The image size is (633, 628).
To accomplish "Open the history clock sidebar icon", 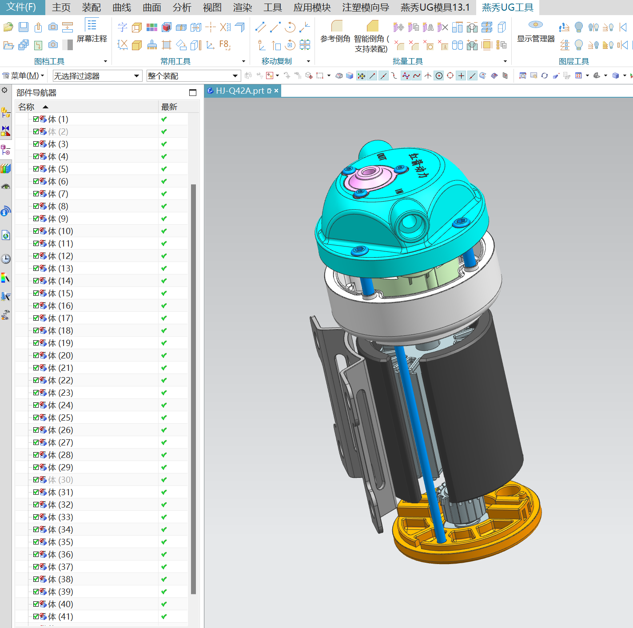I will click(x=6, y=259).
